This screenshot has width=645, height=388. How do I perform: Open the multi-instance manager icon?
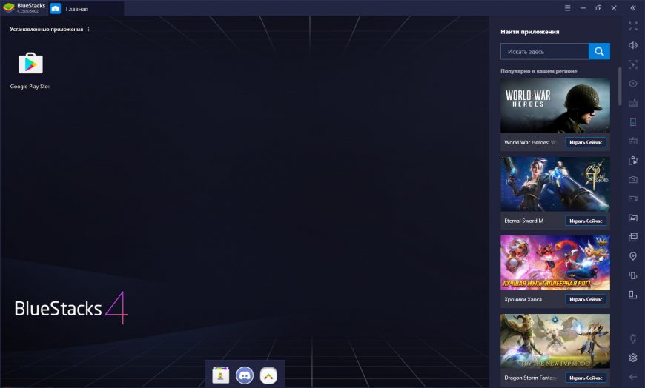point(633,237)
